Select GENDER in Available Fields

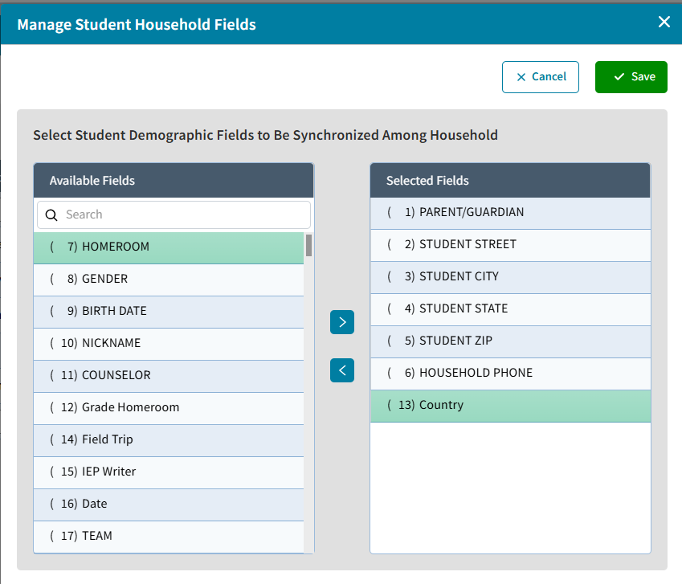169,280
